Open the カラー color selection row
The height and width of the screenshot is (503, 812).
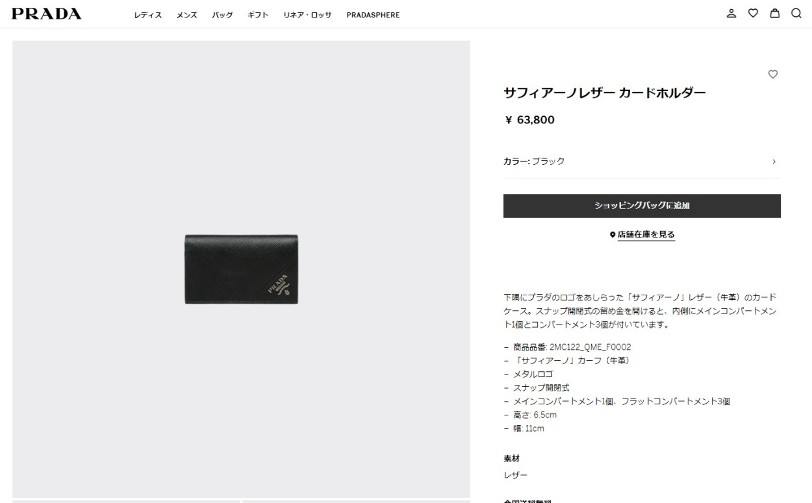pos(642,162)
